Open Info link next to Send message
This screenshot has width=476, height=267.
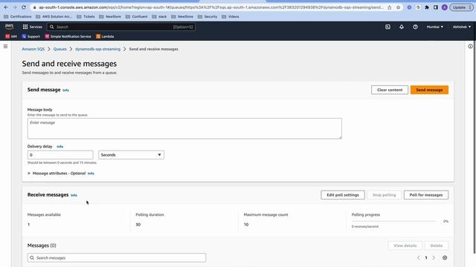coord(65,90)
